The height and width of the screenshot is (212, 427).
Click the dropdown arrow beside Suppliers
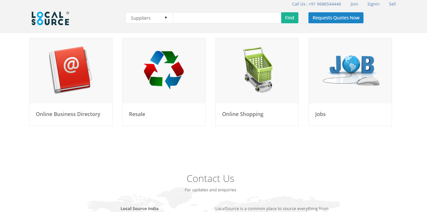[x=166, y=18]
